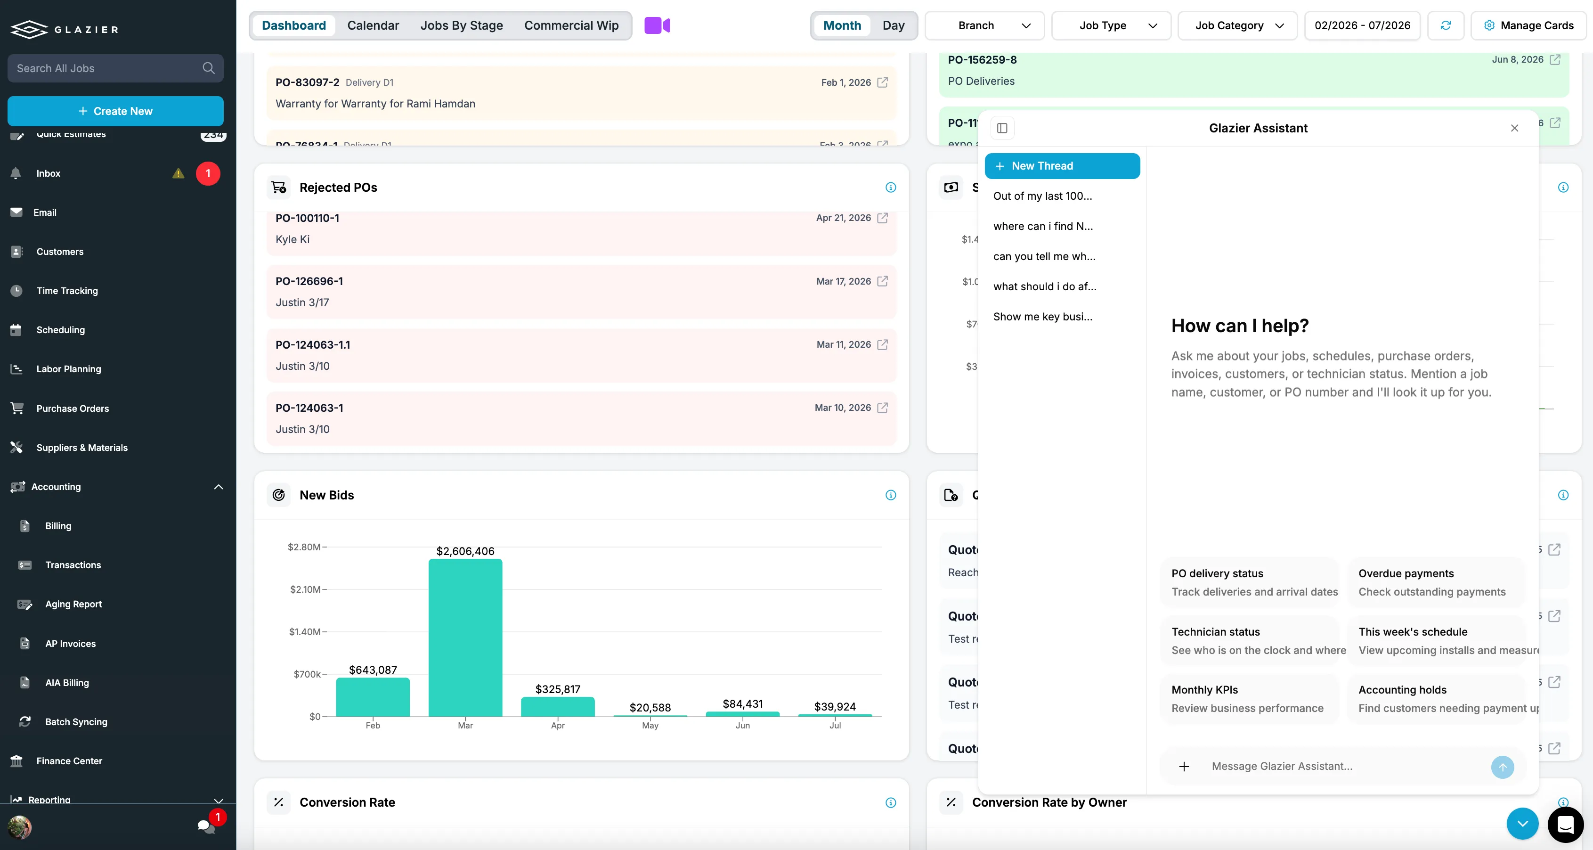Screen dimensions: 1593x850
Task: Open the Job Type dropdown
Action: [1111, 25]
